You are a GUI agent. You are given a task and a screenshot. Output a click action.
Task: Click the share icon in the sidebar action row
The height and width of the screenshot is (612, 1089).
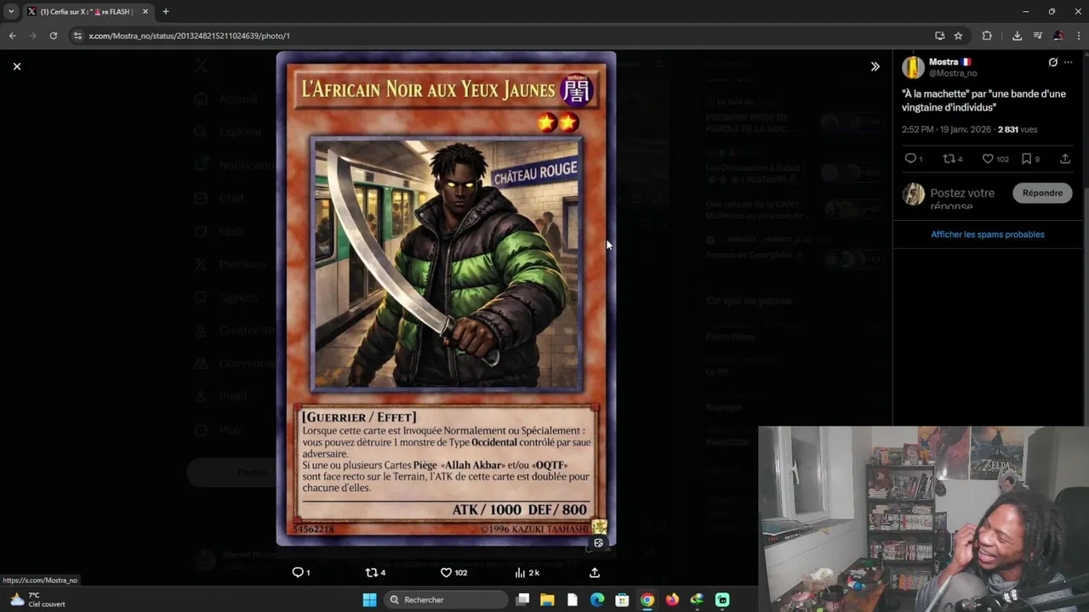click(x=1064, y=159)
